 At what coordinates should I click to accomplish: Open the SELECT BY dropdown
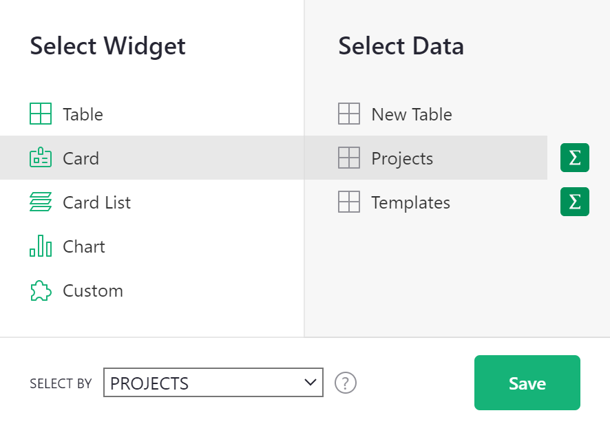click(213, 383)
